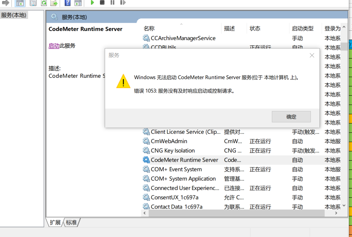
Task: Close the 服务 error dialog with the X
Action: [x=312, y=55]
